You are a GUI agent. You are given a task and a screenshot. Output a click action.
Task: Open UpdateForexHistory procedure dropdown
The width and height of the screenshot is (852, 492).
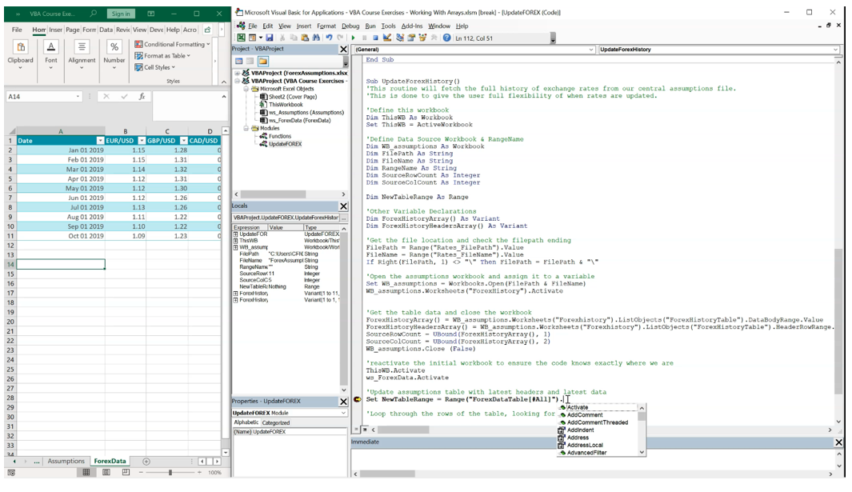[835, 50]
